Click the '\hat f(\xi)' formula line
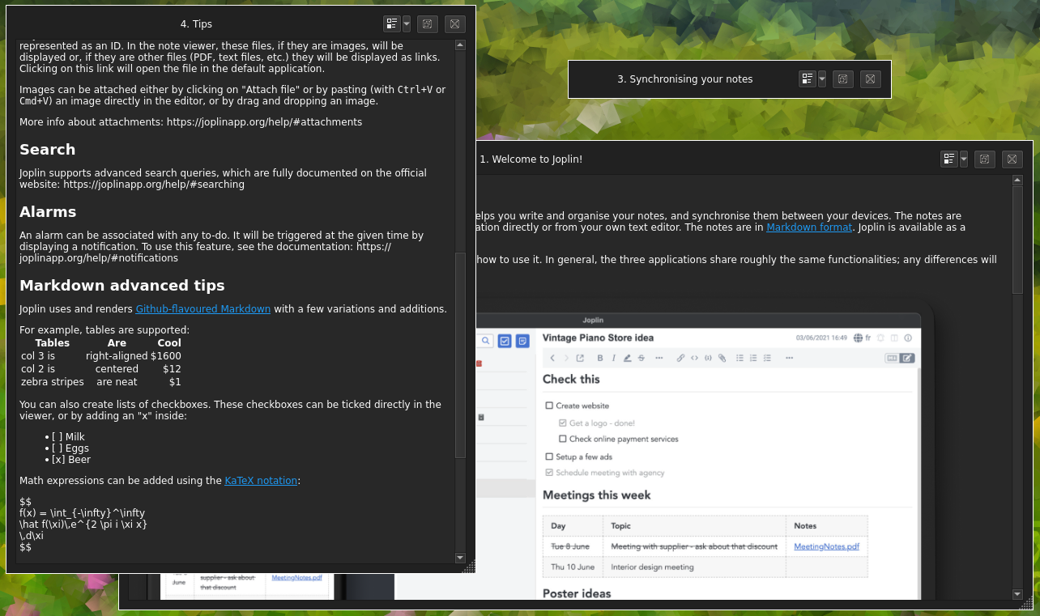 (83, 525)
